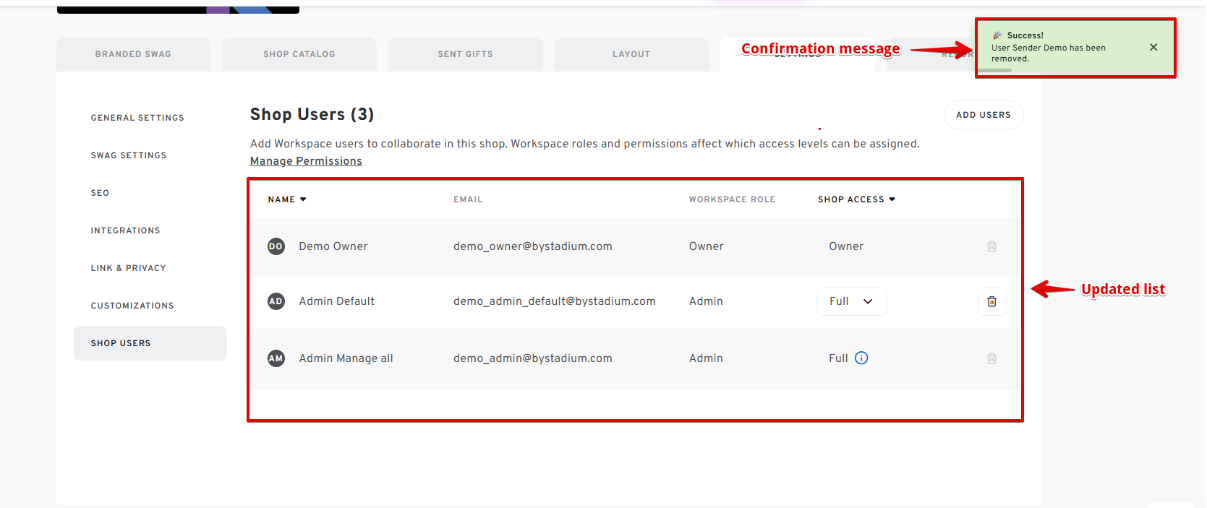1207x508 pixels.
Task: Click the AD avatar for Admin Default
Action: (276, 301)
